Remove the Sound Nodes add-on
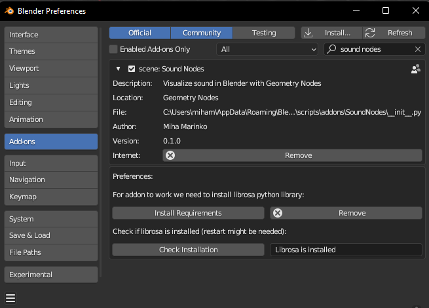The height and width of the screenshot is (308, 429). pyautogui.click(x=292, y=155)
